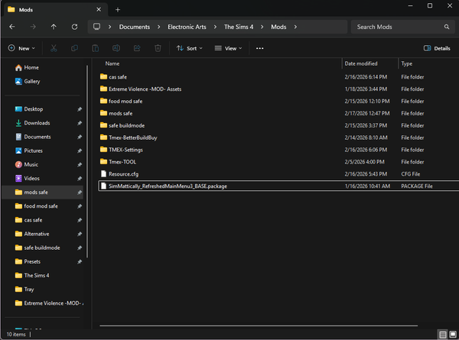The width and height of the screenshot is (459, 340).
Task: Click the Cut scissors icon
Action: (x=54, y=48)
